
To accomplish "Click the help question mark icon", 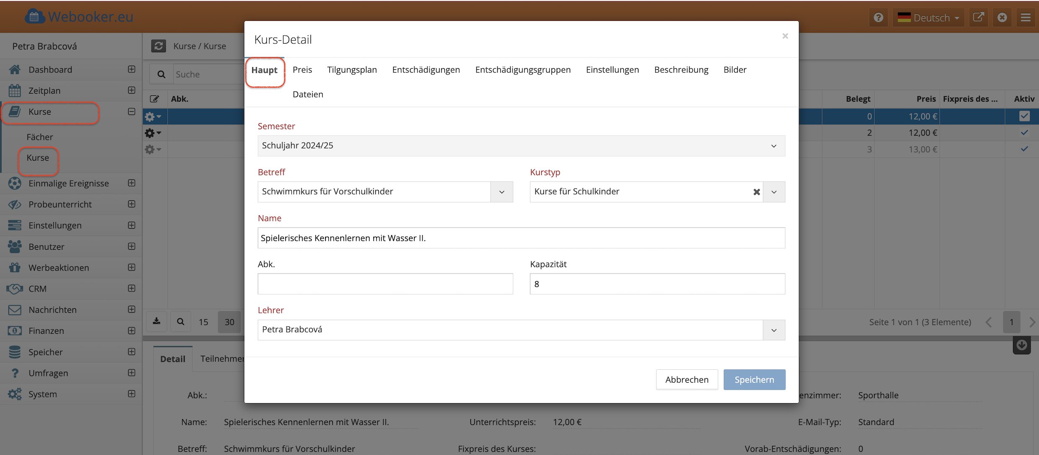I will click(x=879, y=18).
